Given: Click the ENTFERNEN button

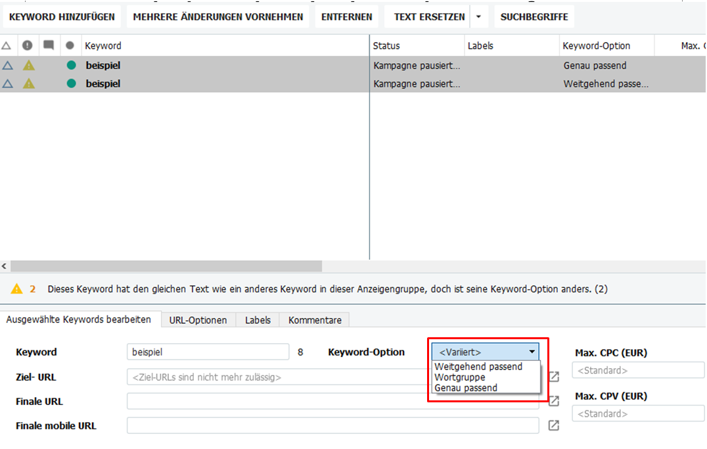Looking at the screenshot, I should [x=346, y=16].
